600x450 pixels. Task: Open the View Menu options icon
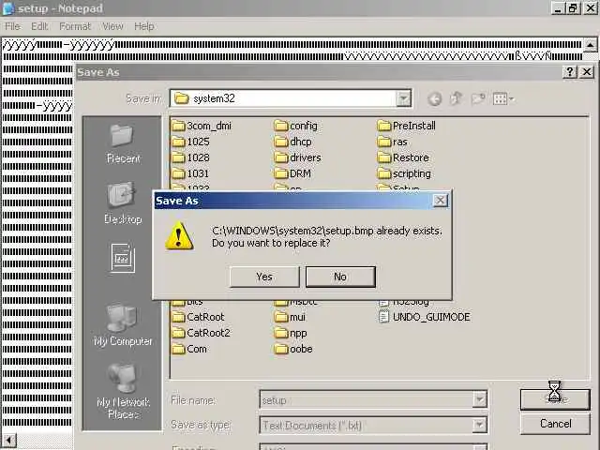click(x=502, y=99)
